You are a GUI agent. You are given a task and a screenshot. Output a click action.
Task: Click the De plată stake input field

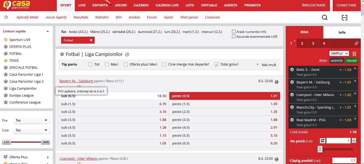click(x=339, y=141)
